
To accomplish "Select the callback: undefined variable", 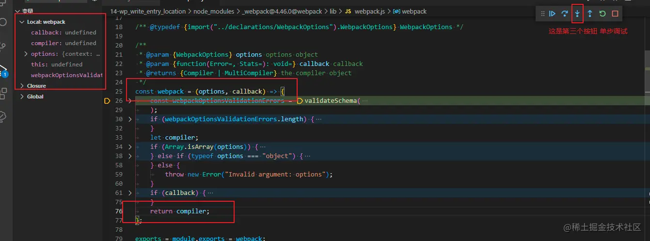I will tap(63, 32).
